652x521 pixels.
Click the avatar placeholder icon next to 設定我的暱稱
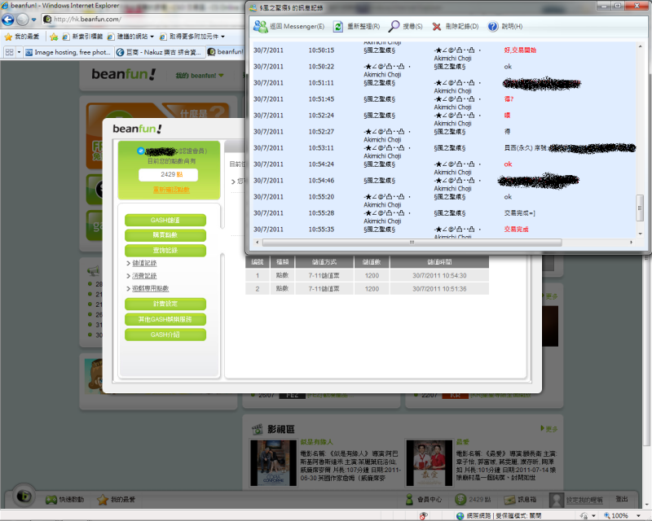557,500
